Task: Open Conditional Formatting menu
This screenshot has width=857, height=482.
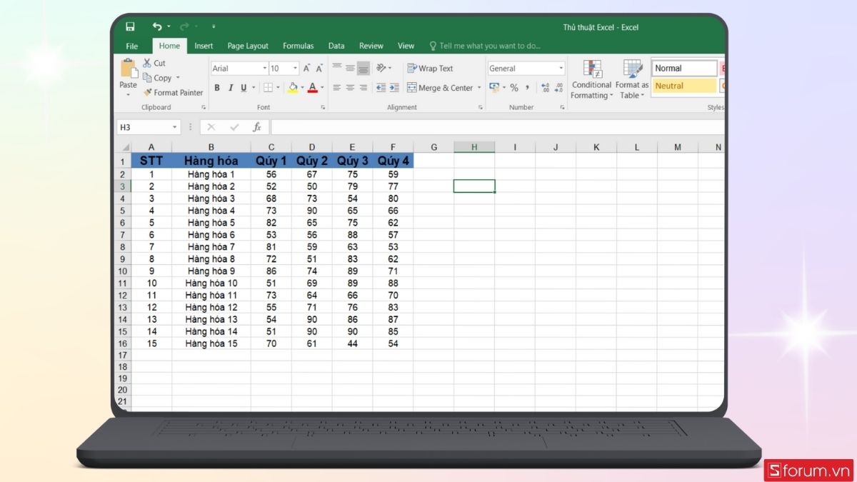Action: pos(591,80)
